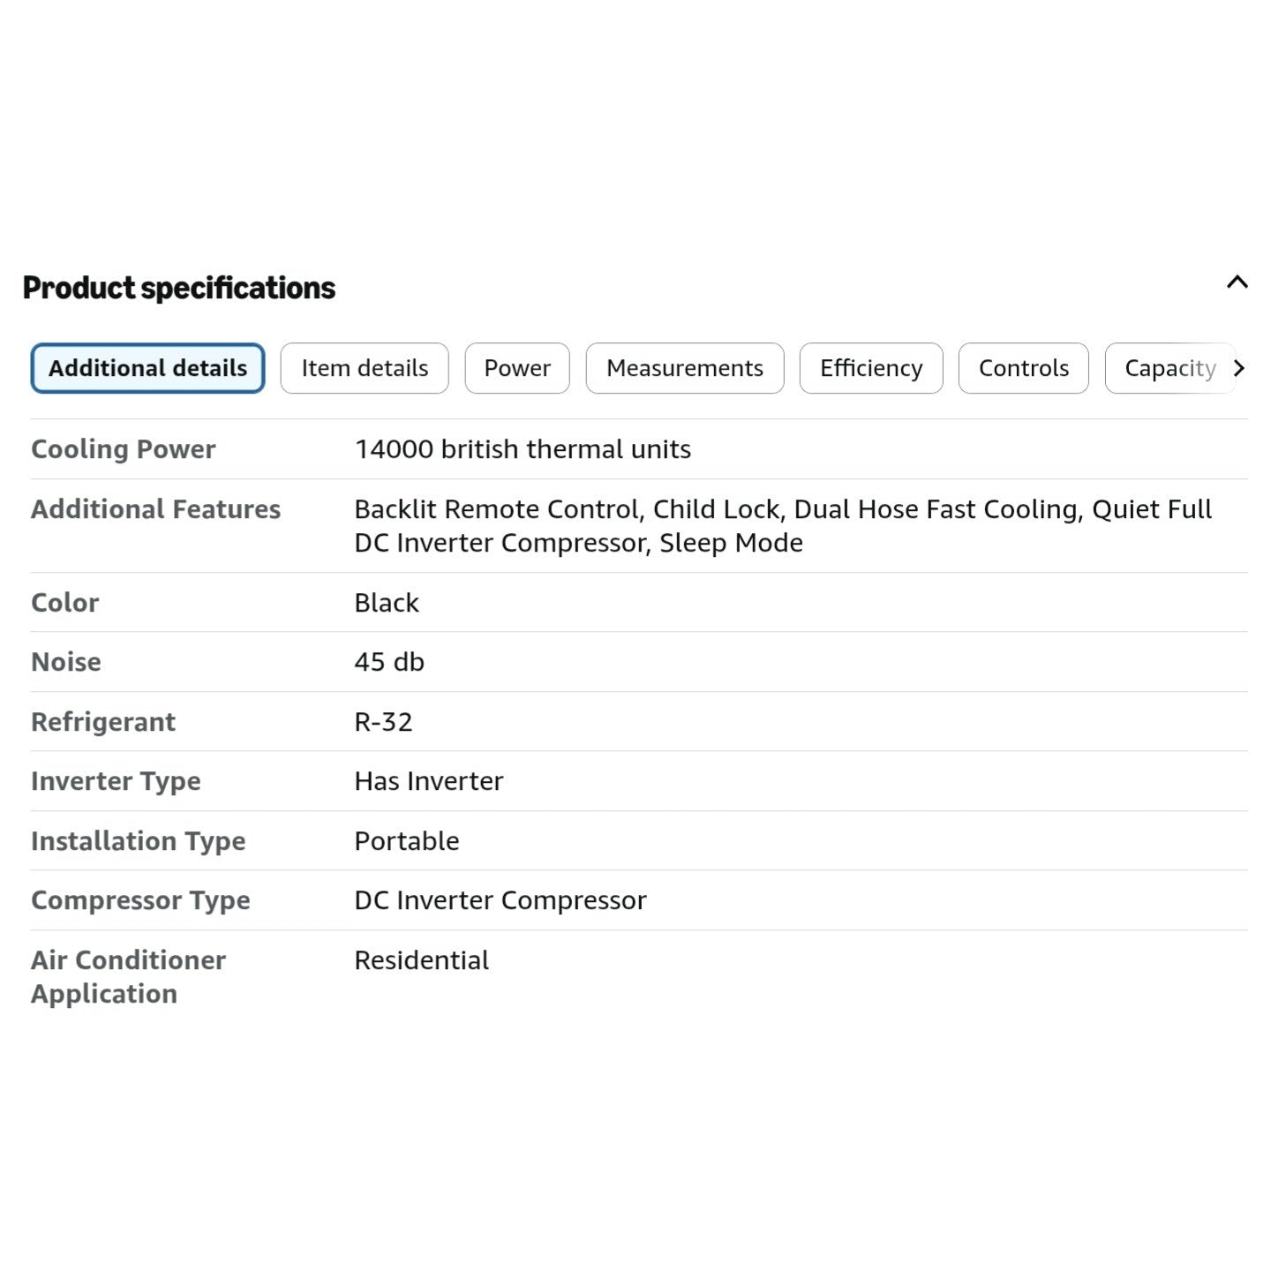The height and width of the screenshot is (1271, 1271).
Task: Click the Product specifications heading
Action: (x=179, y=288)
